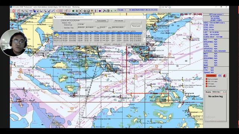Image resolution: width=239 pixels, height=134 pixels.
Task: Click the Distance to go field
Action: (x=81, y=24)
